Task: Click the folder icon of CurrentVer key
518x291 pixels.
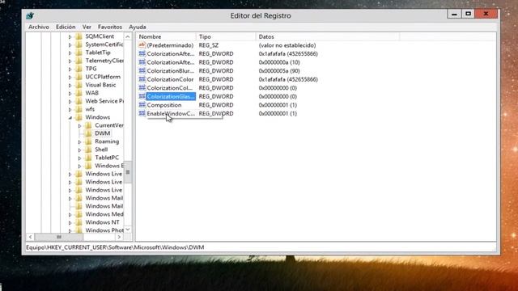Action: tap(88, 125)
